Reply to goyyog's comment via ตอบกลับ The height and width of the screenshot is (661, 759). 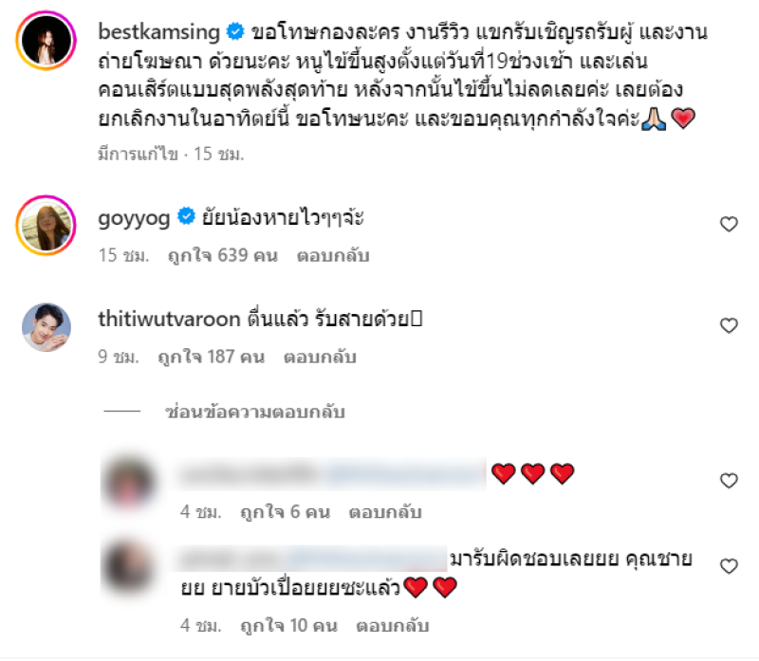(333, 255)
